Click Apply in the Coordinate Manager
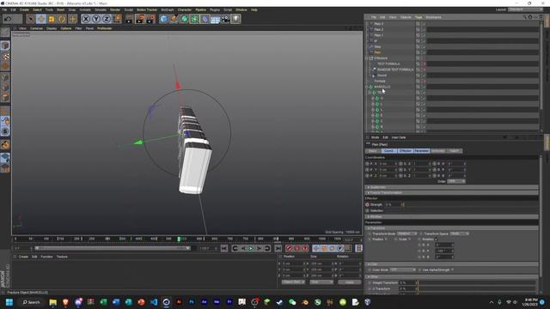The height and width of the screenshot is (309, 550). tap(350, 282)
